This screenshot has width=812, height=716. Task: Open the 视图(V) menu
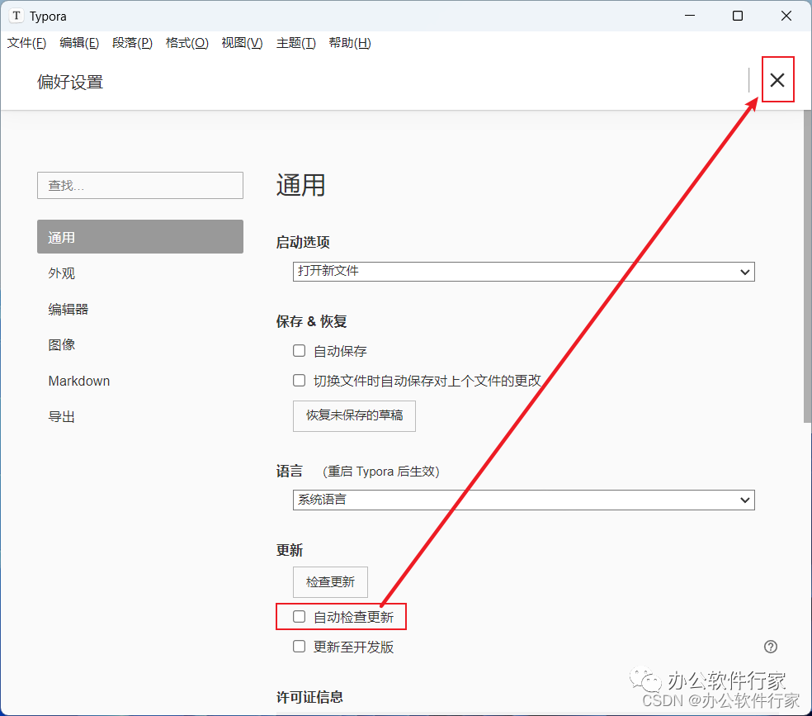[242, 43]
